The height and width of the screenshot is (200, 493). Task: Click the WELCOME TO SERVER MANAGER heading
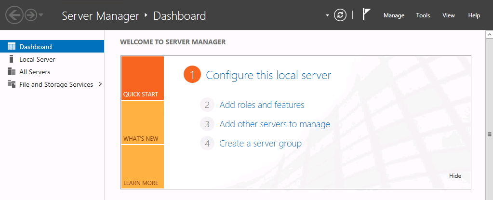[173, 42]
